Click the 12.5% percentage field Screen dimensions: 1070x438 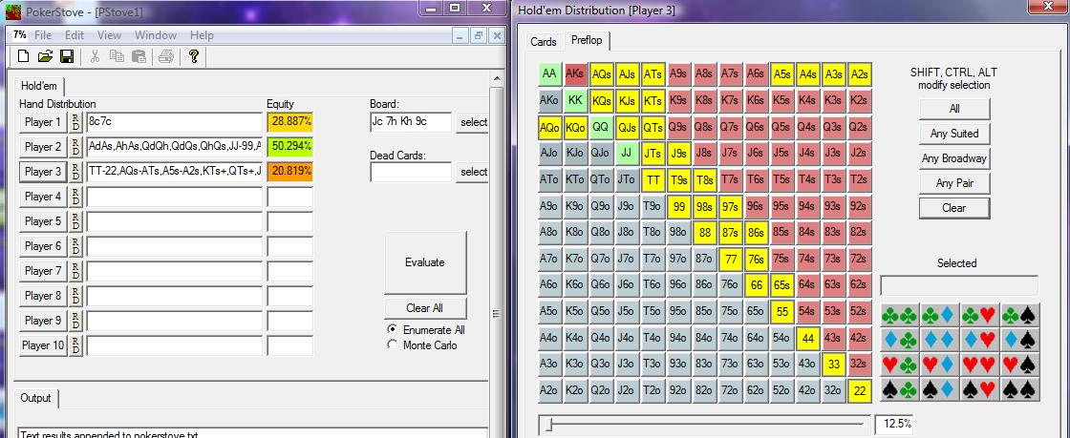click(x=894, y=424)
